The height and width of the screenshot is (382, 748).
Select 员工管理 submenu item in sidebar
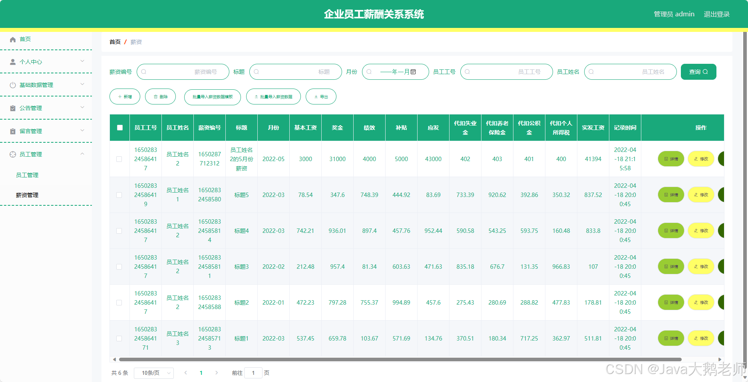pyautogui.click(x=27, y=175)
